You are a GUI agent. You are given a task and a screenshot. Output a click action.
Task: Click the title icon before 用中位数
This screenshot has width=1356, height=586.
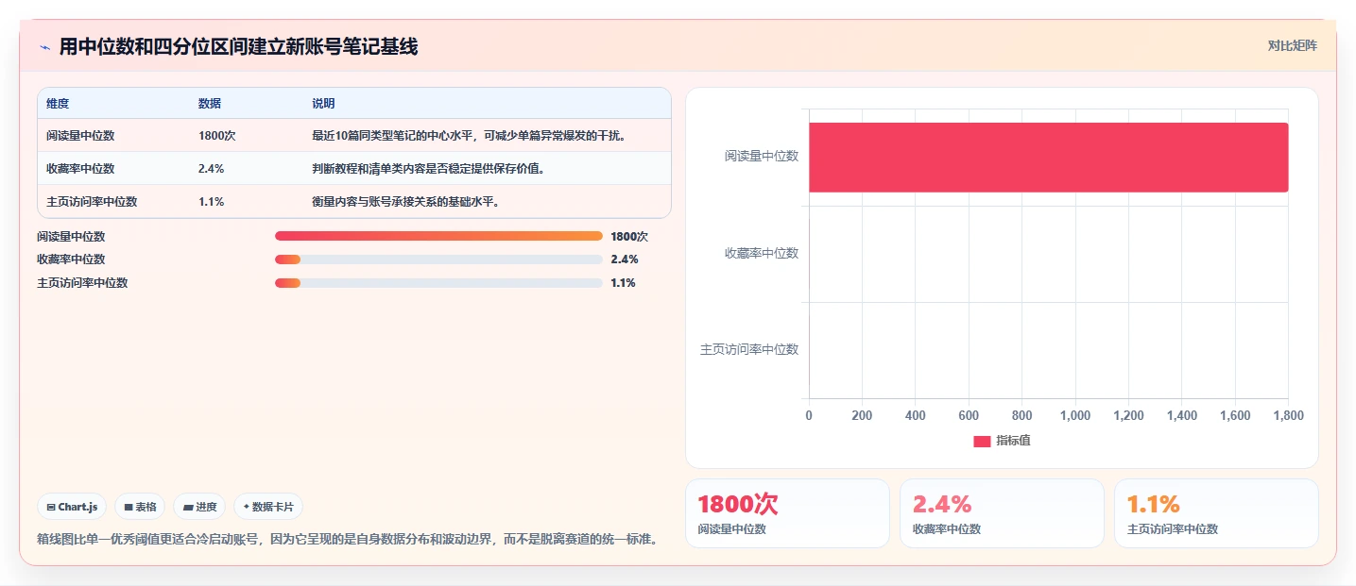(44, 46)
